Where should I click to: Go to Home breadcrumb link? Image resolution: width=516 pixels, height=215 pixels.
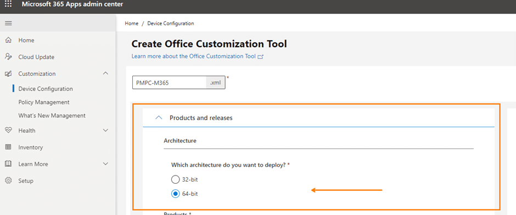pyautogui.click(x=132, y=24)
